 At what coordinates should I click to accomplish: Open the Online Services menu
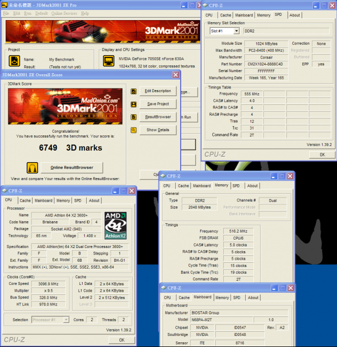coord(64,13)
